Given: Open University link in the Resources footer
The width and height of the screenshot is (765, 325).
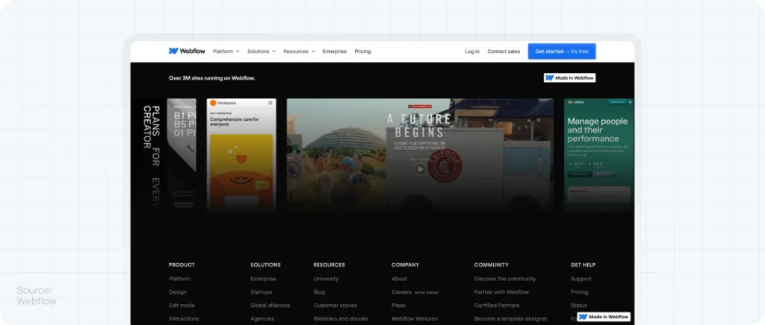Looking at the screenshot, I should point(326,279).
